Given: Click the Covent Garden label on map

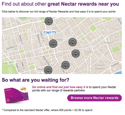Looking at the screenshot, I should click(100, 67).
